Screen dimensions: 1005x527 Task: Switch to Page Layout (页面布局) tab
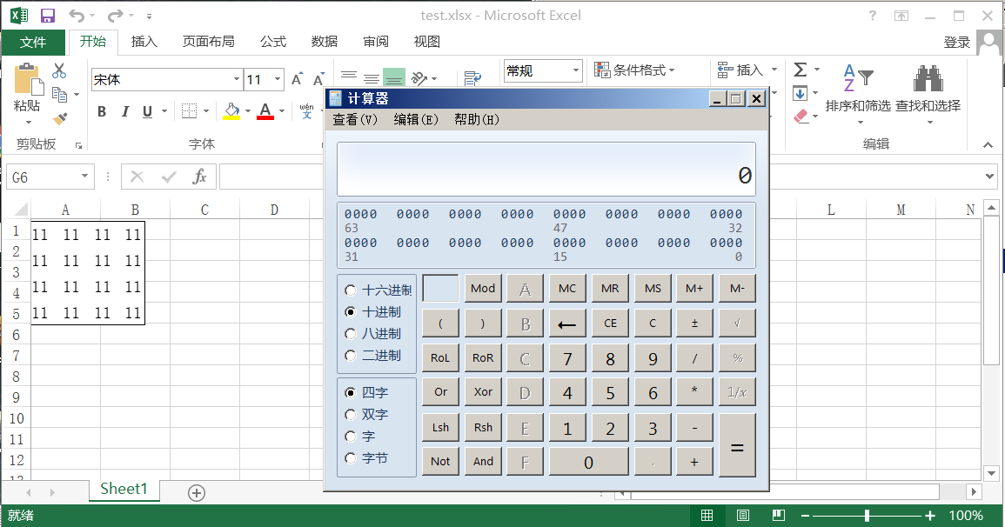[x=208, y=42]
